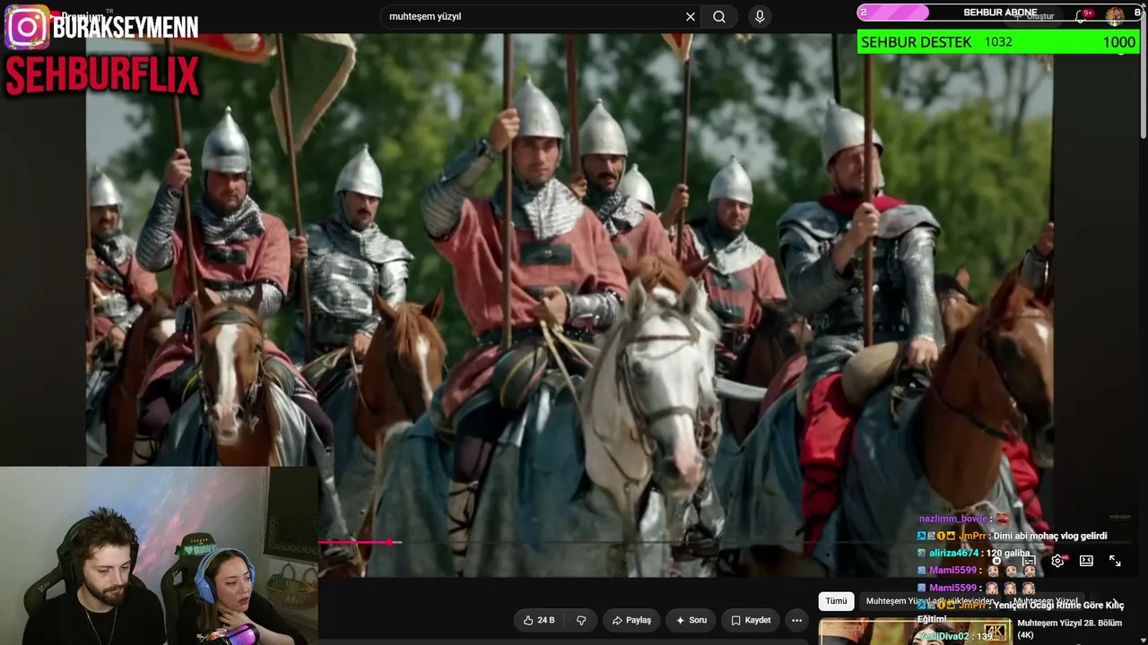Click the username nazlimm_bowie in chat
1148x645 pixels.
952,519
